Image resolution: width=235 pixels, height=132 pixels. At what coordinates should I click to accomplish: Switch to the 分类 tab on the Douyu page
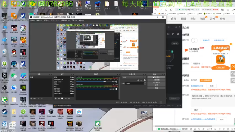click(193, 18)
